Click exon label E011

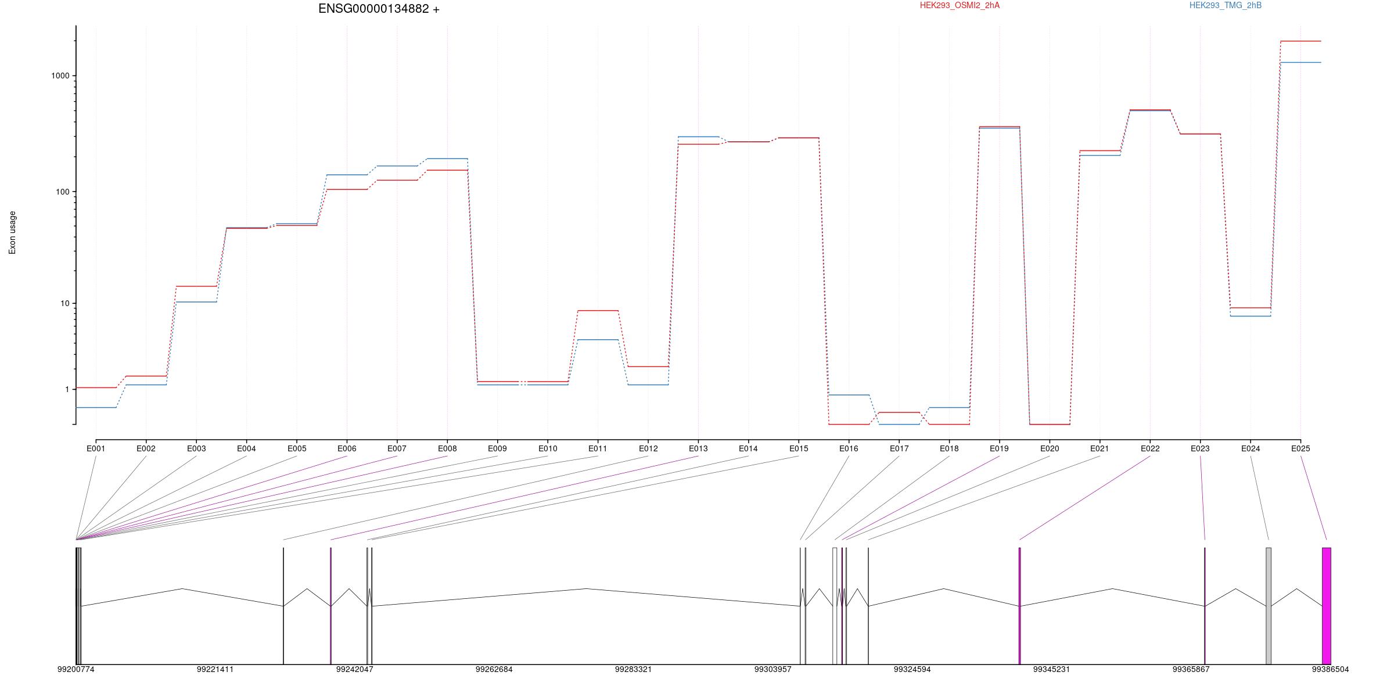coord(598,448)
